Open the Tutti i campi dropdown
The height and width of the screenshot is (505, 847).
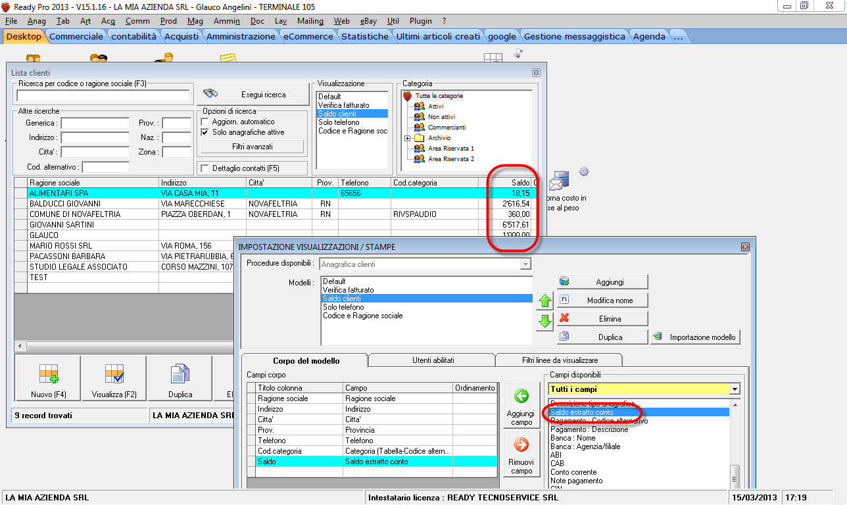pos(735,389)
